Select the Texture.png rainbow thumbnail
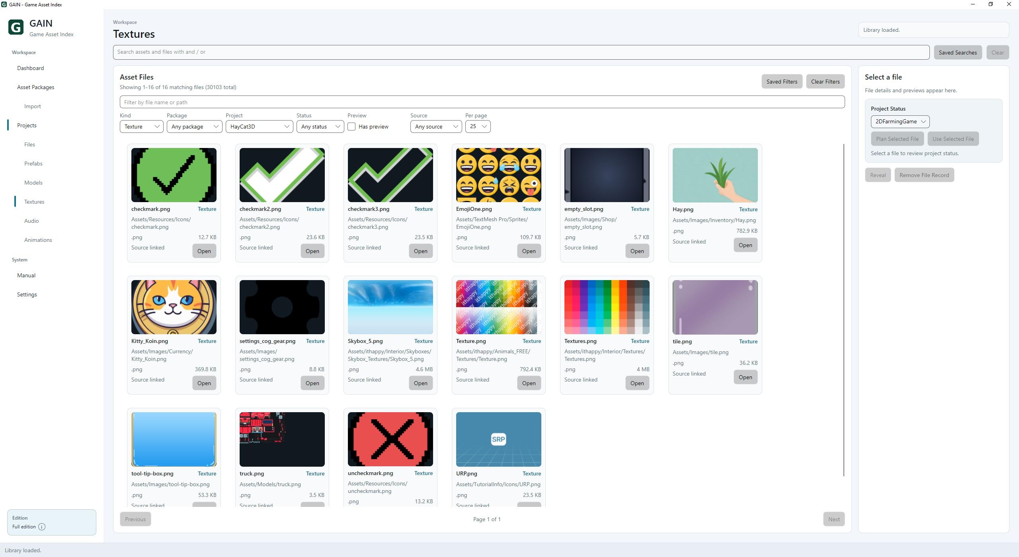This screenshot has height=557, width=1019. click(x=499, y=307)
